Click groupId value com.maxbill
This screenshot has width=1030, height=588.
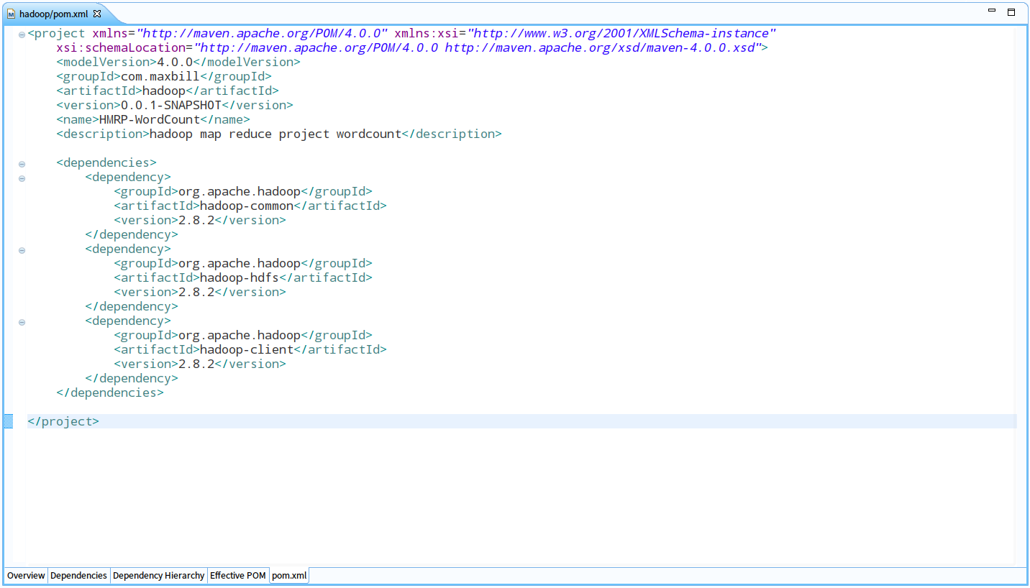[160, 76]
